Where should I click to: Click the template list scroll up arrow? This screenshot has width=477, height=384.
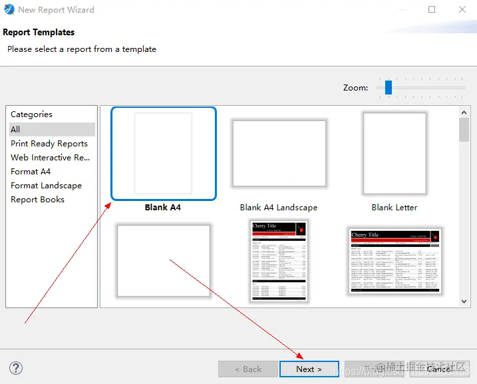tap(464, 112)
